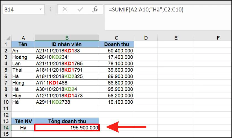The height and width of the screenshot is (138, 232).
Task: Select revenue cell '10.100.000'
Action: 117,102
